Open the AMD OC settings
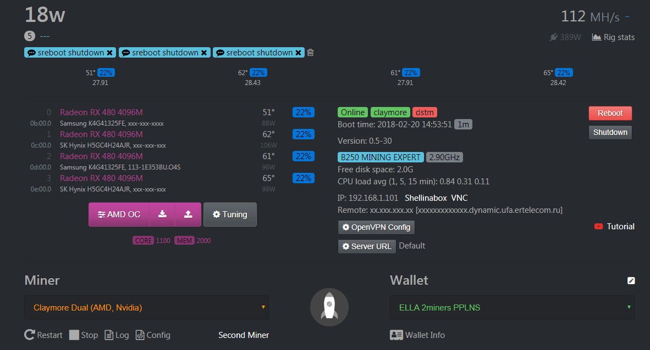This screenshot has height=350, width=650. [x=119, y=214]
